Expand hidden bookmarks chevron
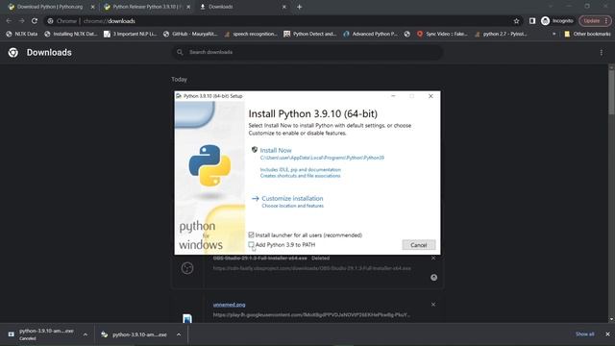 553,35
